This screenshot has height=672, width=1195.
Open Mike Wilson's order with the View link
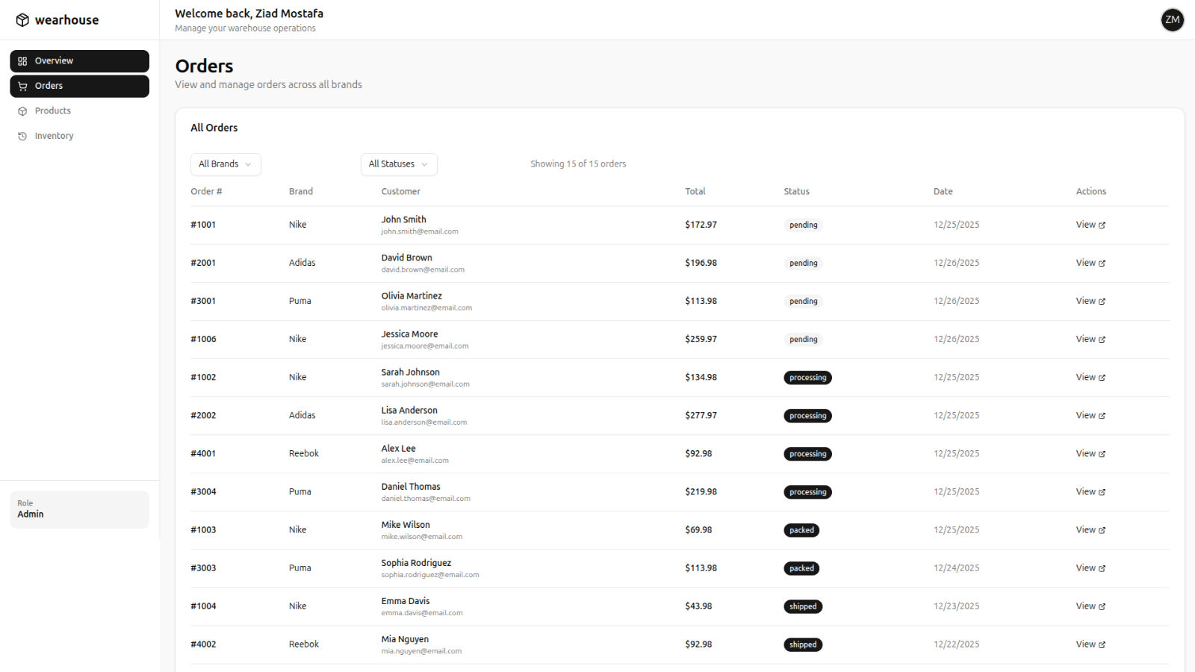click(x=1085, y=529)
